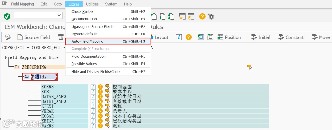Click the yellow note icon beside ZRECORDING
The image size is (332, 130).
point(249,67)
